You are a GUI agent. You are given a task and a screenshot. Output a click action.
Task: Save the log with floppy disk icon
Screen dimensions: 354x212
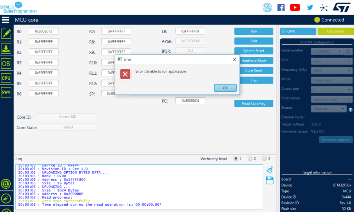(x=270, y=181)
